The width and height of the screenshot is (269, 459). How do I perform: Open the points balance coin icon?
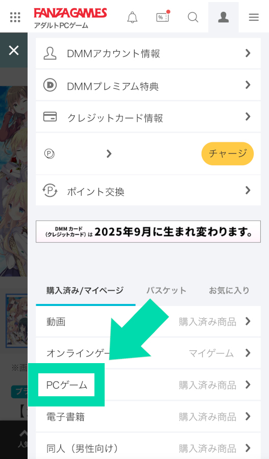(49, 154)
